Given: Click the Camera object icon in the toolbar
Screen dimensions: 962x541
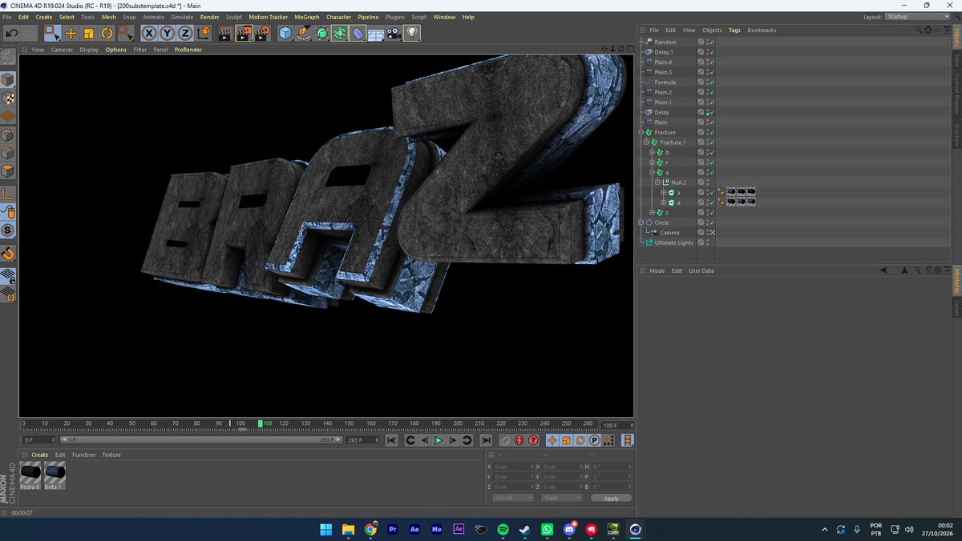Looking at the screenshot, I should [394, 33].
